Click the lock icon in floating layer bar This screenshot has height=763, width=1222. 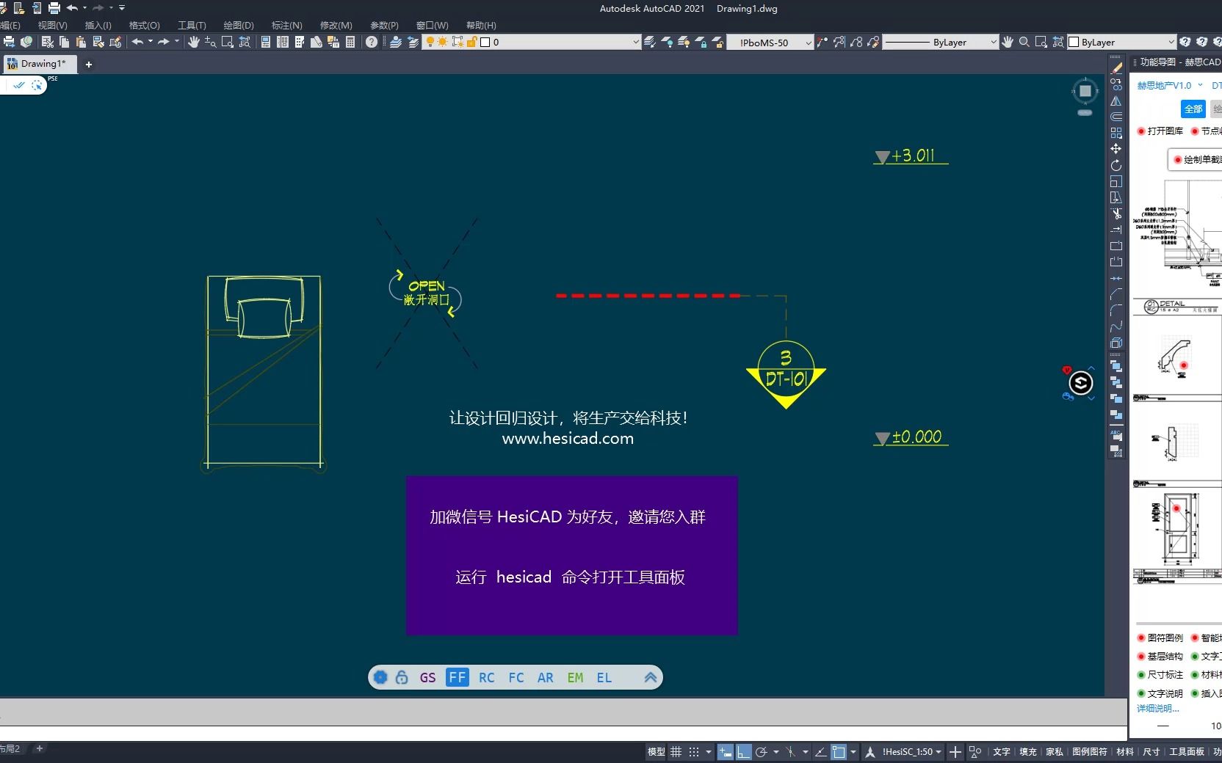[x=402, y=677]
